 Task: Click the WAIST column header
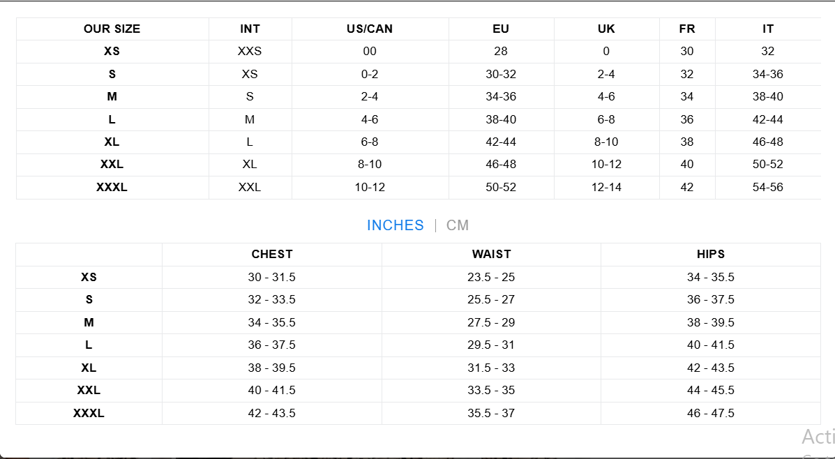coord(491,254)
